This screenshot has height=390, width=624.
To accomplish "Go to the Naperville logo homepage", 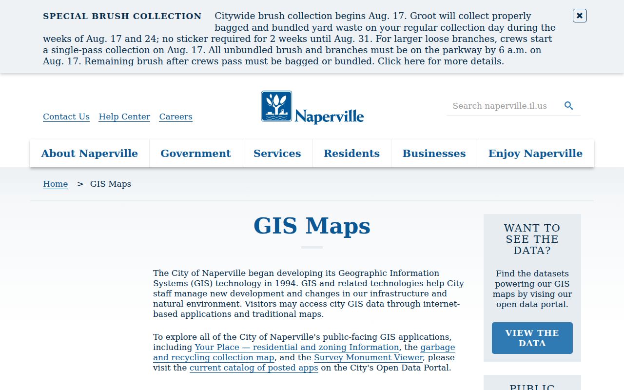I will coord(312,107).
